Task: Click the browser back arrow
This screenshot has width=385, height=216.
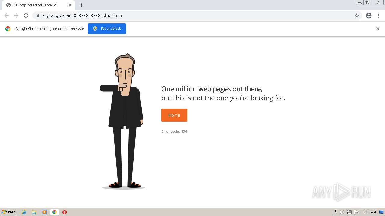Action: point(7,16)
